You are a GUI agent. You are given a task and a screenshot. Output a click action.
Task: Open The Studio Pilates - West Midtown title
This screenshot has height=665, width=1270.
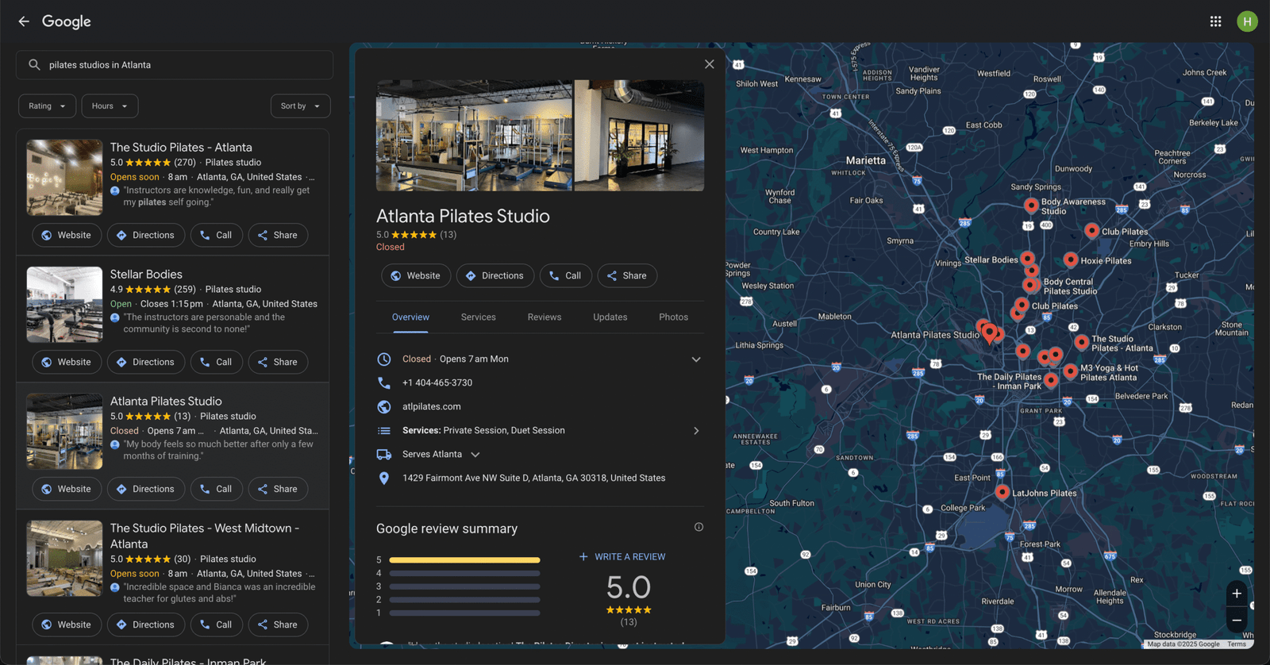coord(205,536)
